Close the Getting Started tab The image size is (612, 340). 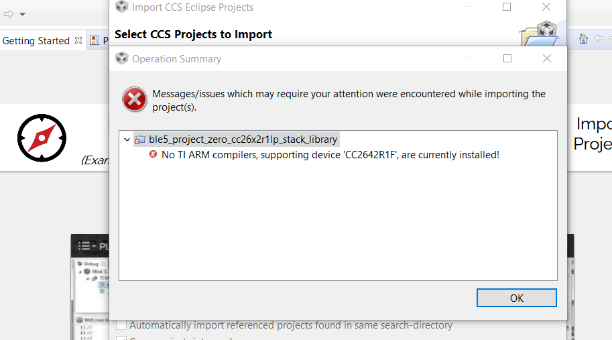click(x=78, y=40)
